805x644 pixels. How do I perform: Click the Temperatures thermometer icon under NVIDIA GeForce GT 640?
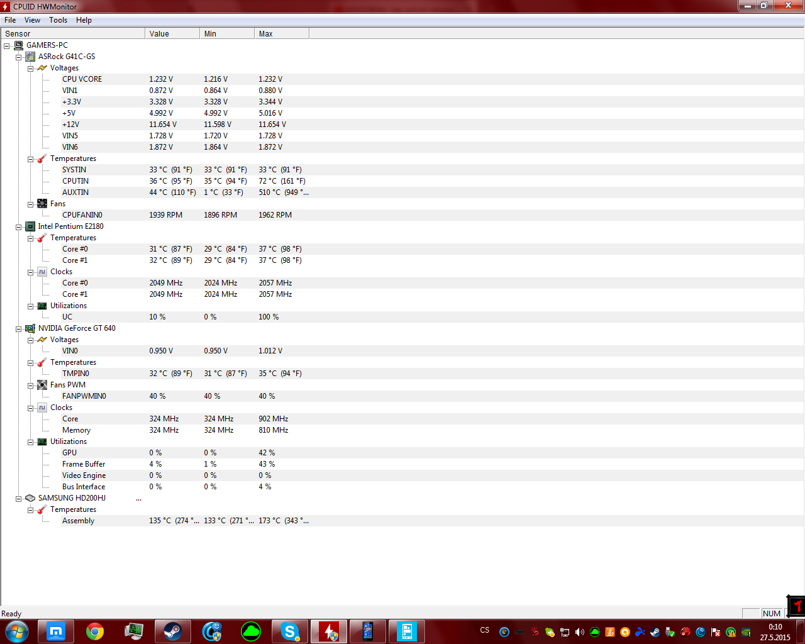(x=42, y=362)
